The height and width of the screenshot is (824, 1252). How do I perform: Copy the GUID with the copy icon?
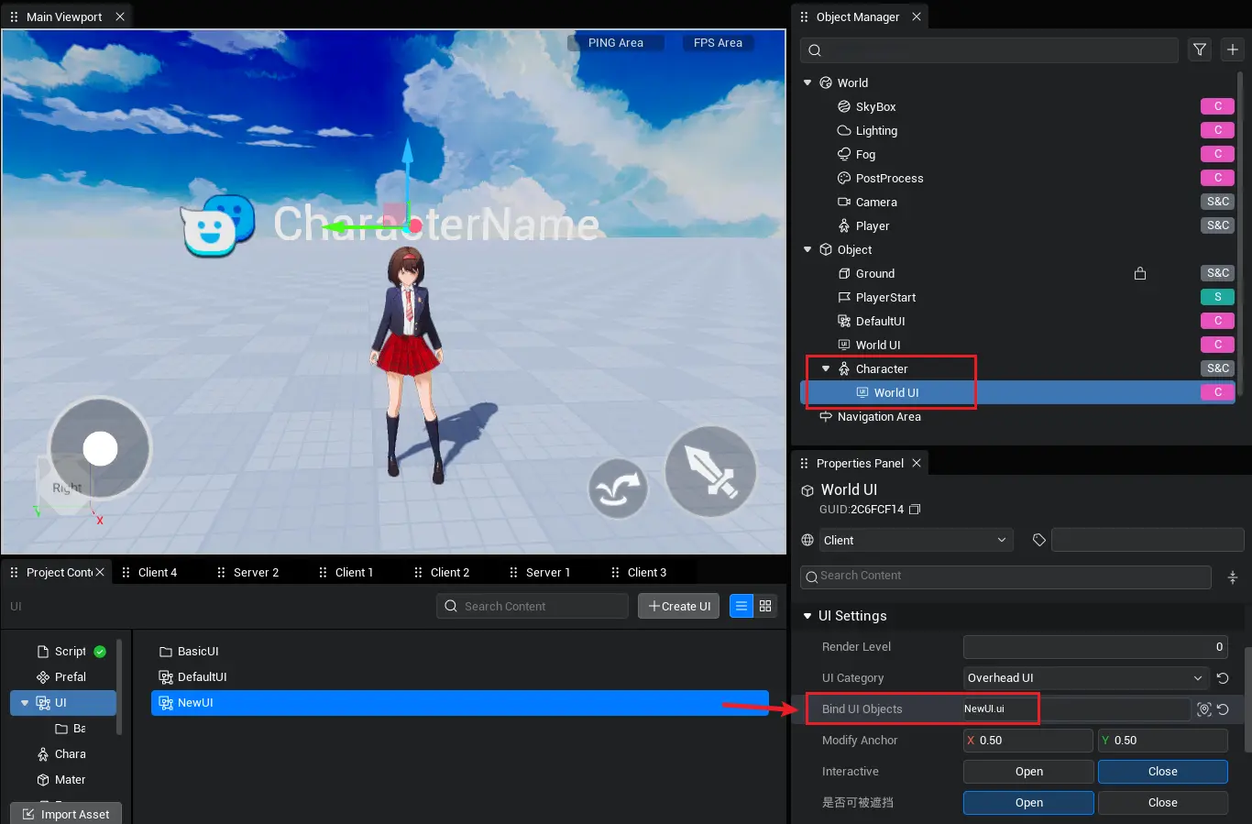click(915, 510)
